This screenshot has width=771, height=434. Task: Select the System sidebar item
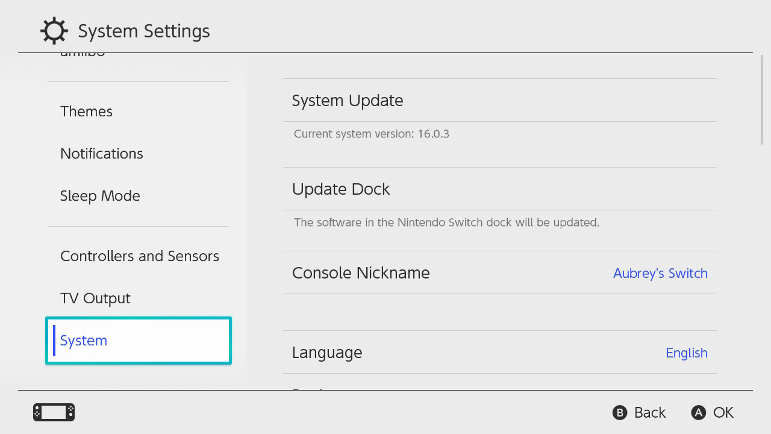coord(139,341)
